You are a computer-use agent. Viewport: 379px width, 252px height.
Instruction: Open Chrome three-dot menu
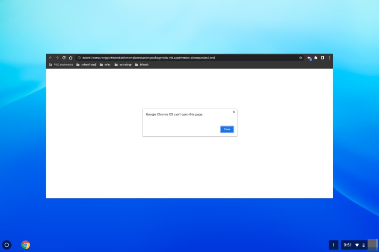point(329,58)
